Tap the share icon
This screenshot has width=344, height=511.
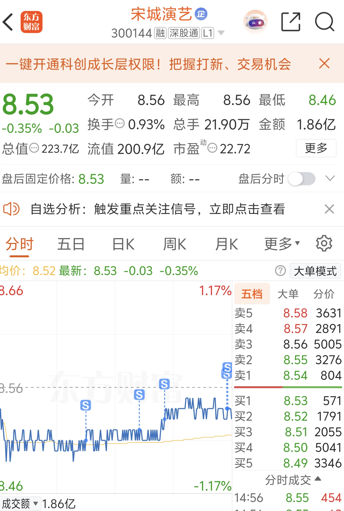tap(291, 22)
